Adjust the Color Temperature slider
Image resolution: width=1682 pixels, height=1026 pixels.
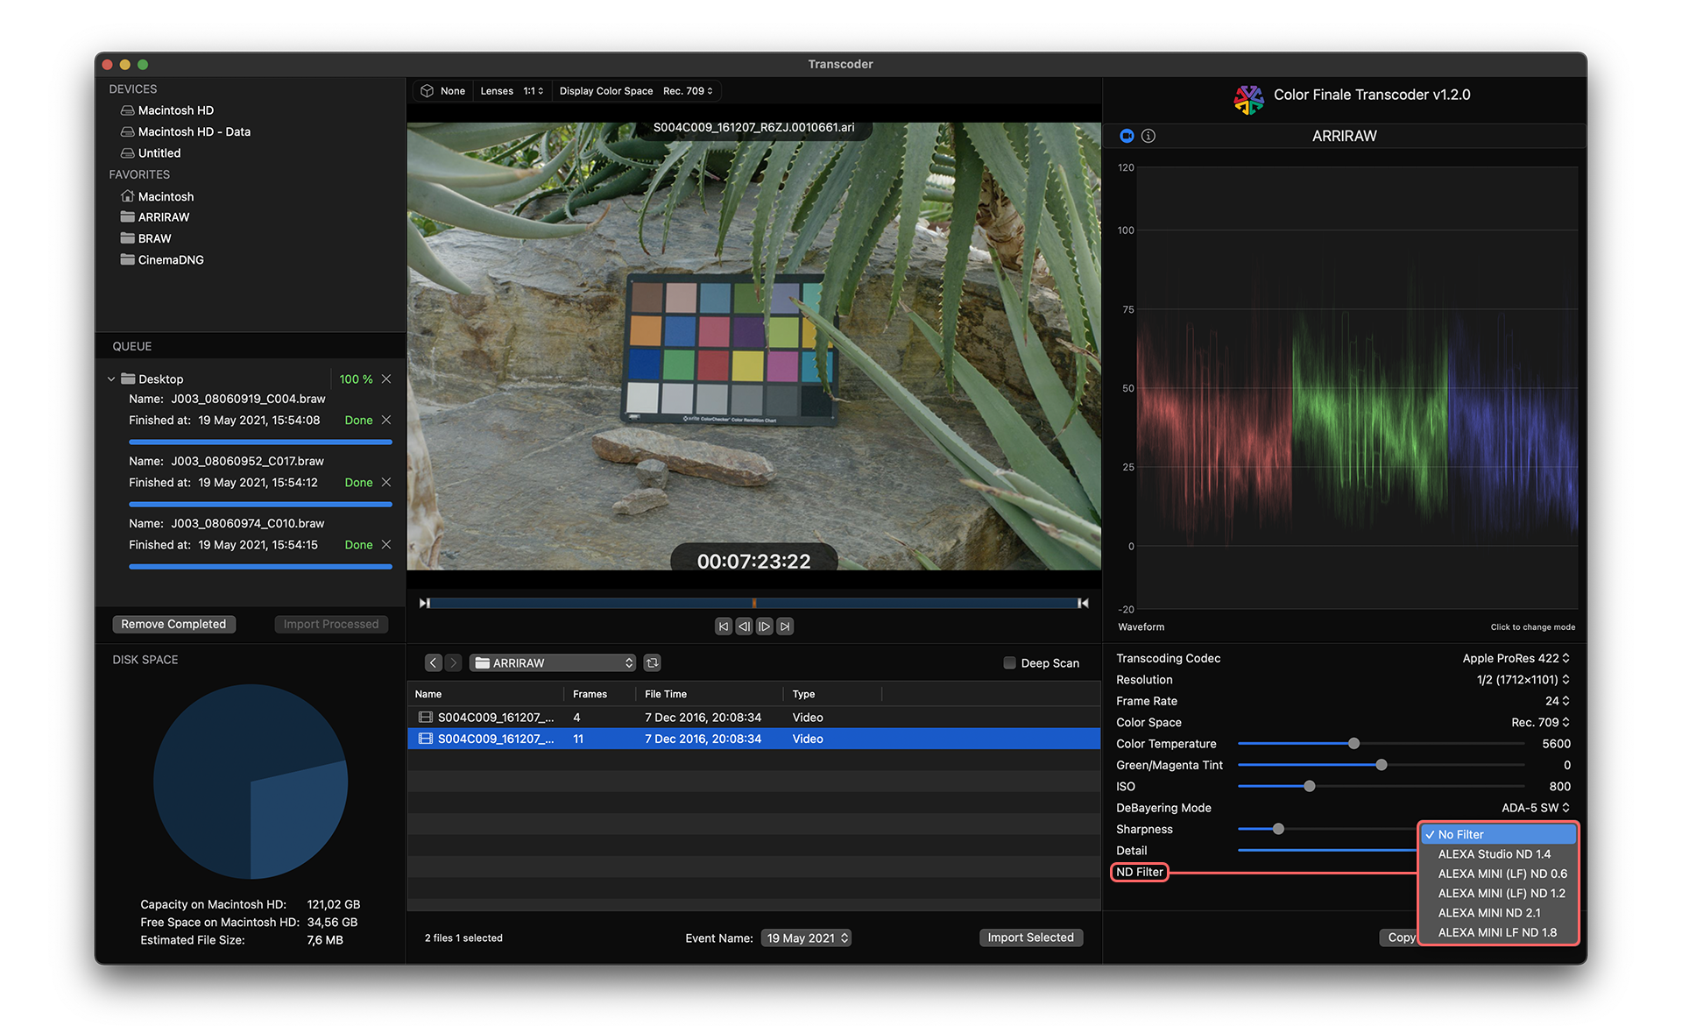click(x=1353, y=744)
